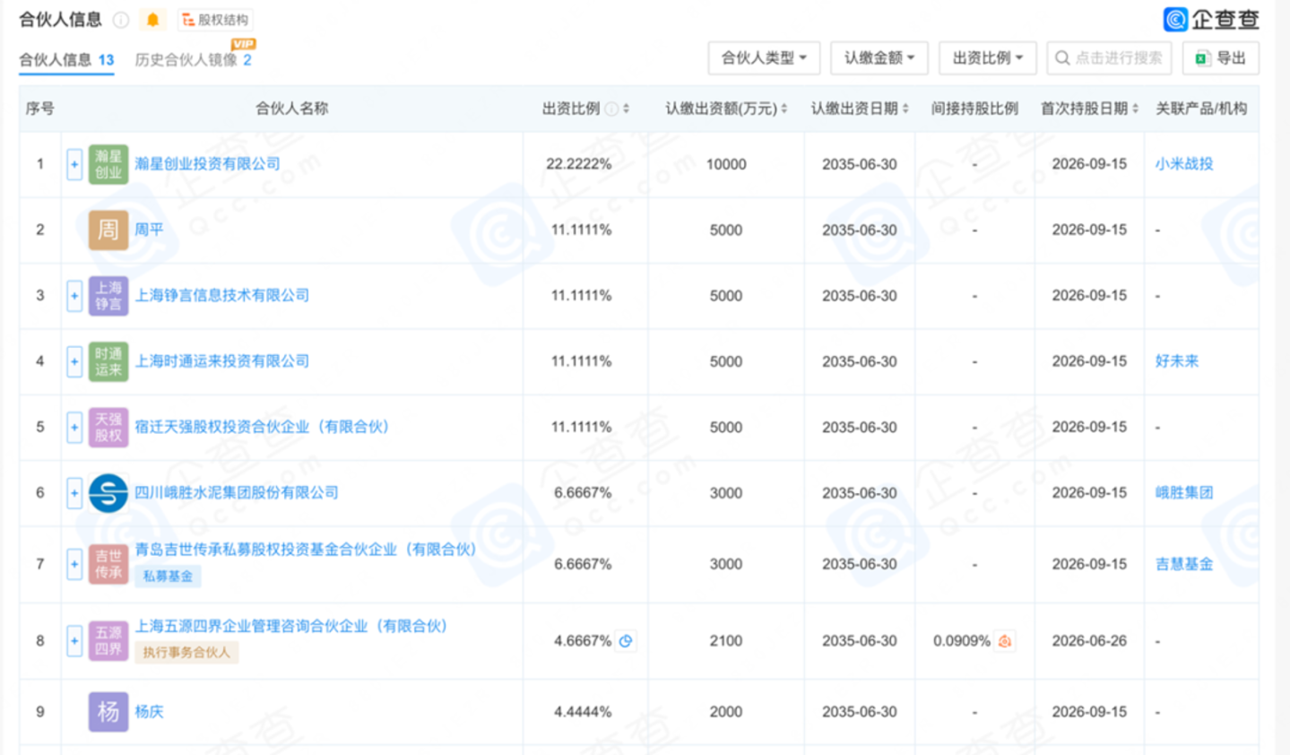This screenshot has width=1290, height=755.
Task: Open partner 周平 profile link
Action: coord(149,230)
